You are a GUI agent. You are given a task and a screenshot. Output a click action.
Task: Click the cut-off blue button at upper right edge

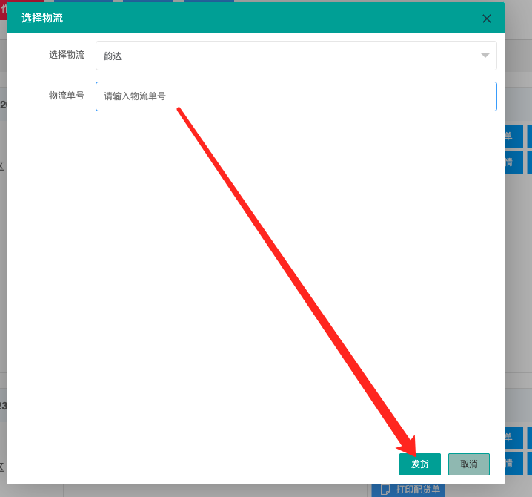(x=529, y=136)
